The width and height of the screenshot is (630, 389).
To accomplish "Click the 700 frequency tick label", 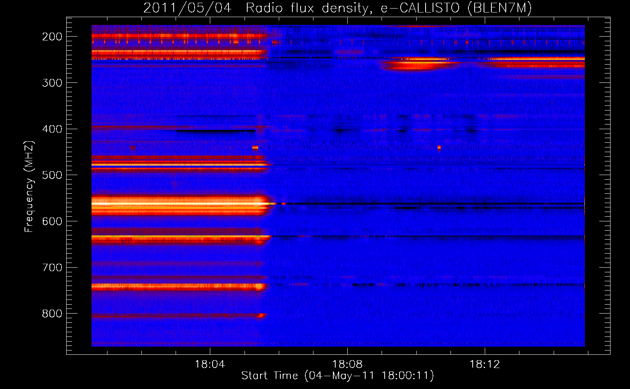I will [52, 268].
